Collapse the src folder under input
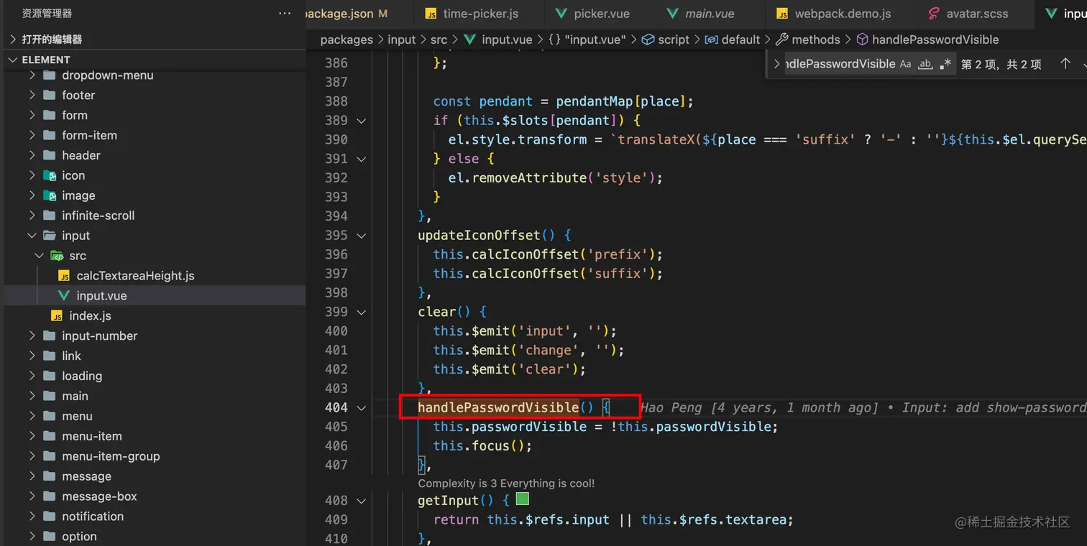This screenshot has width=1087, height=546. (x=39, y=256)
